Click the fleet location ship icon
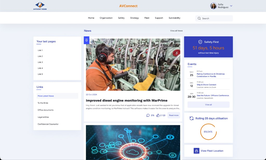This screenshot has height=160, width=266. coord(196,151)
